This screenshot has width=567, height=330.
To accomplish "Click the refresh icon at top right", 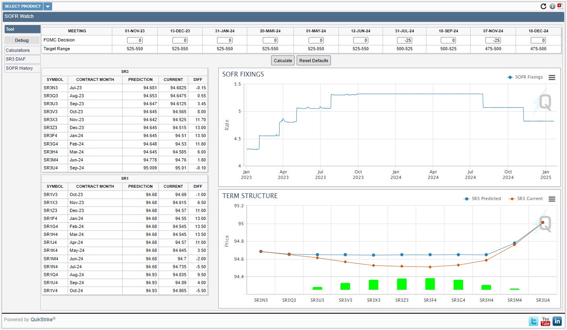I will [544, 6].
